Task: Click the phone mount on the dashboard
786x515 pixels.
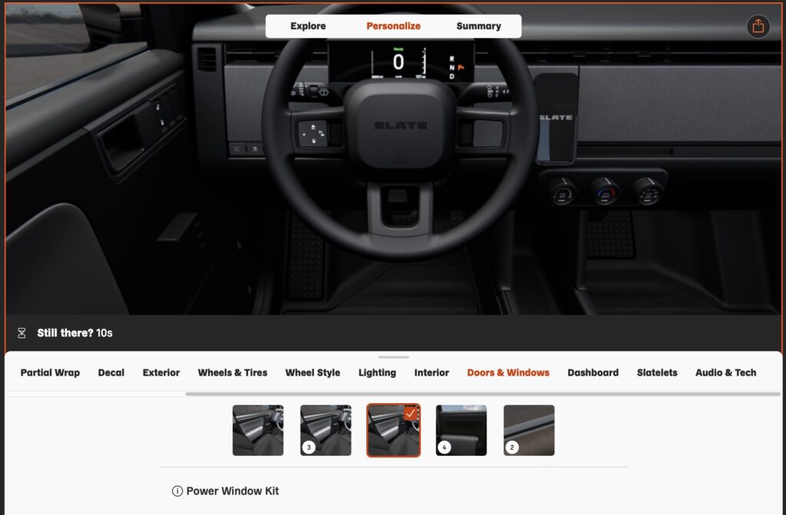Action: (x=556, y=119)
